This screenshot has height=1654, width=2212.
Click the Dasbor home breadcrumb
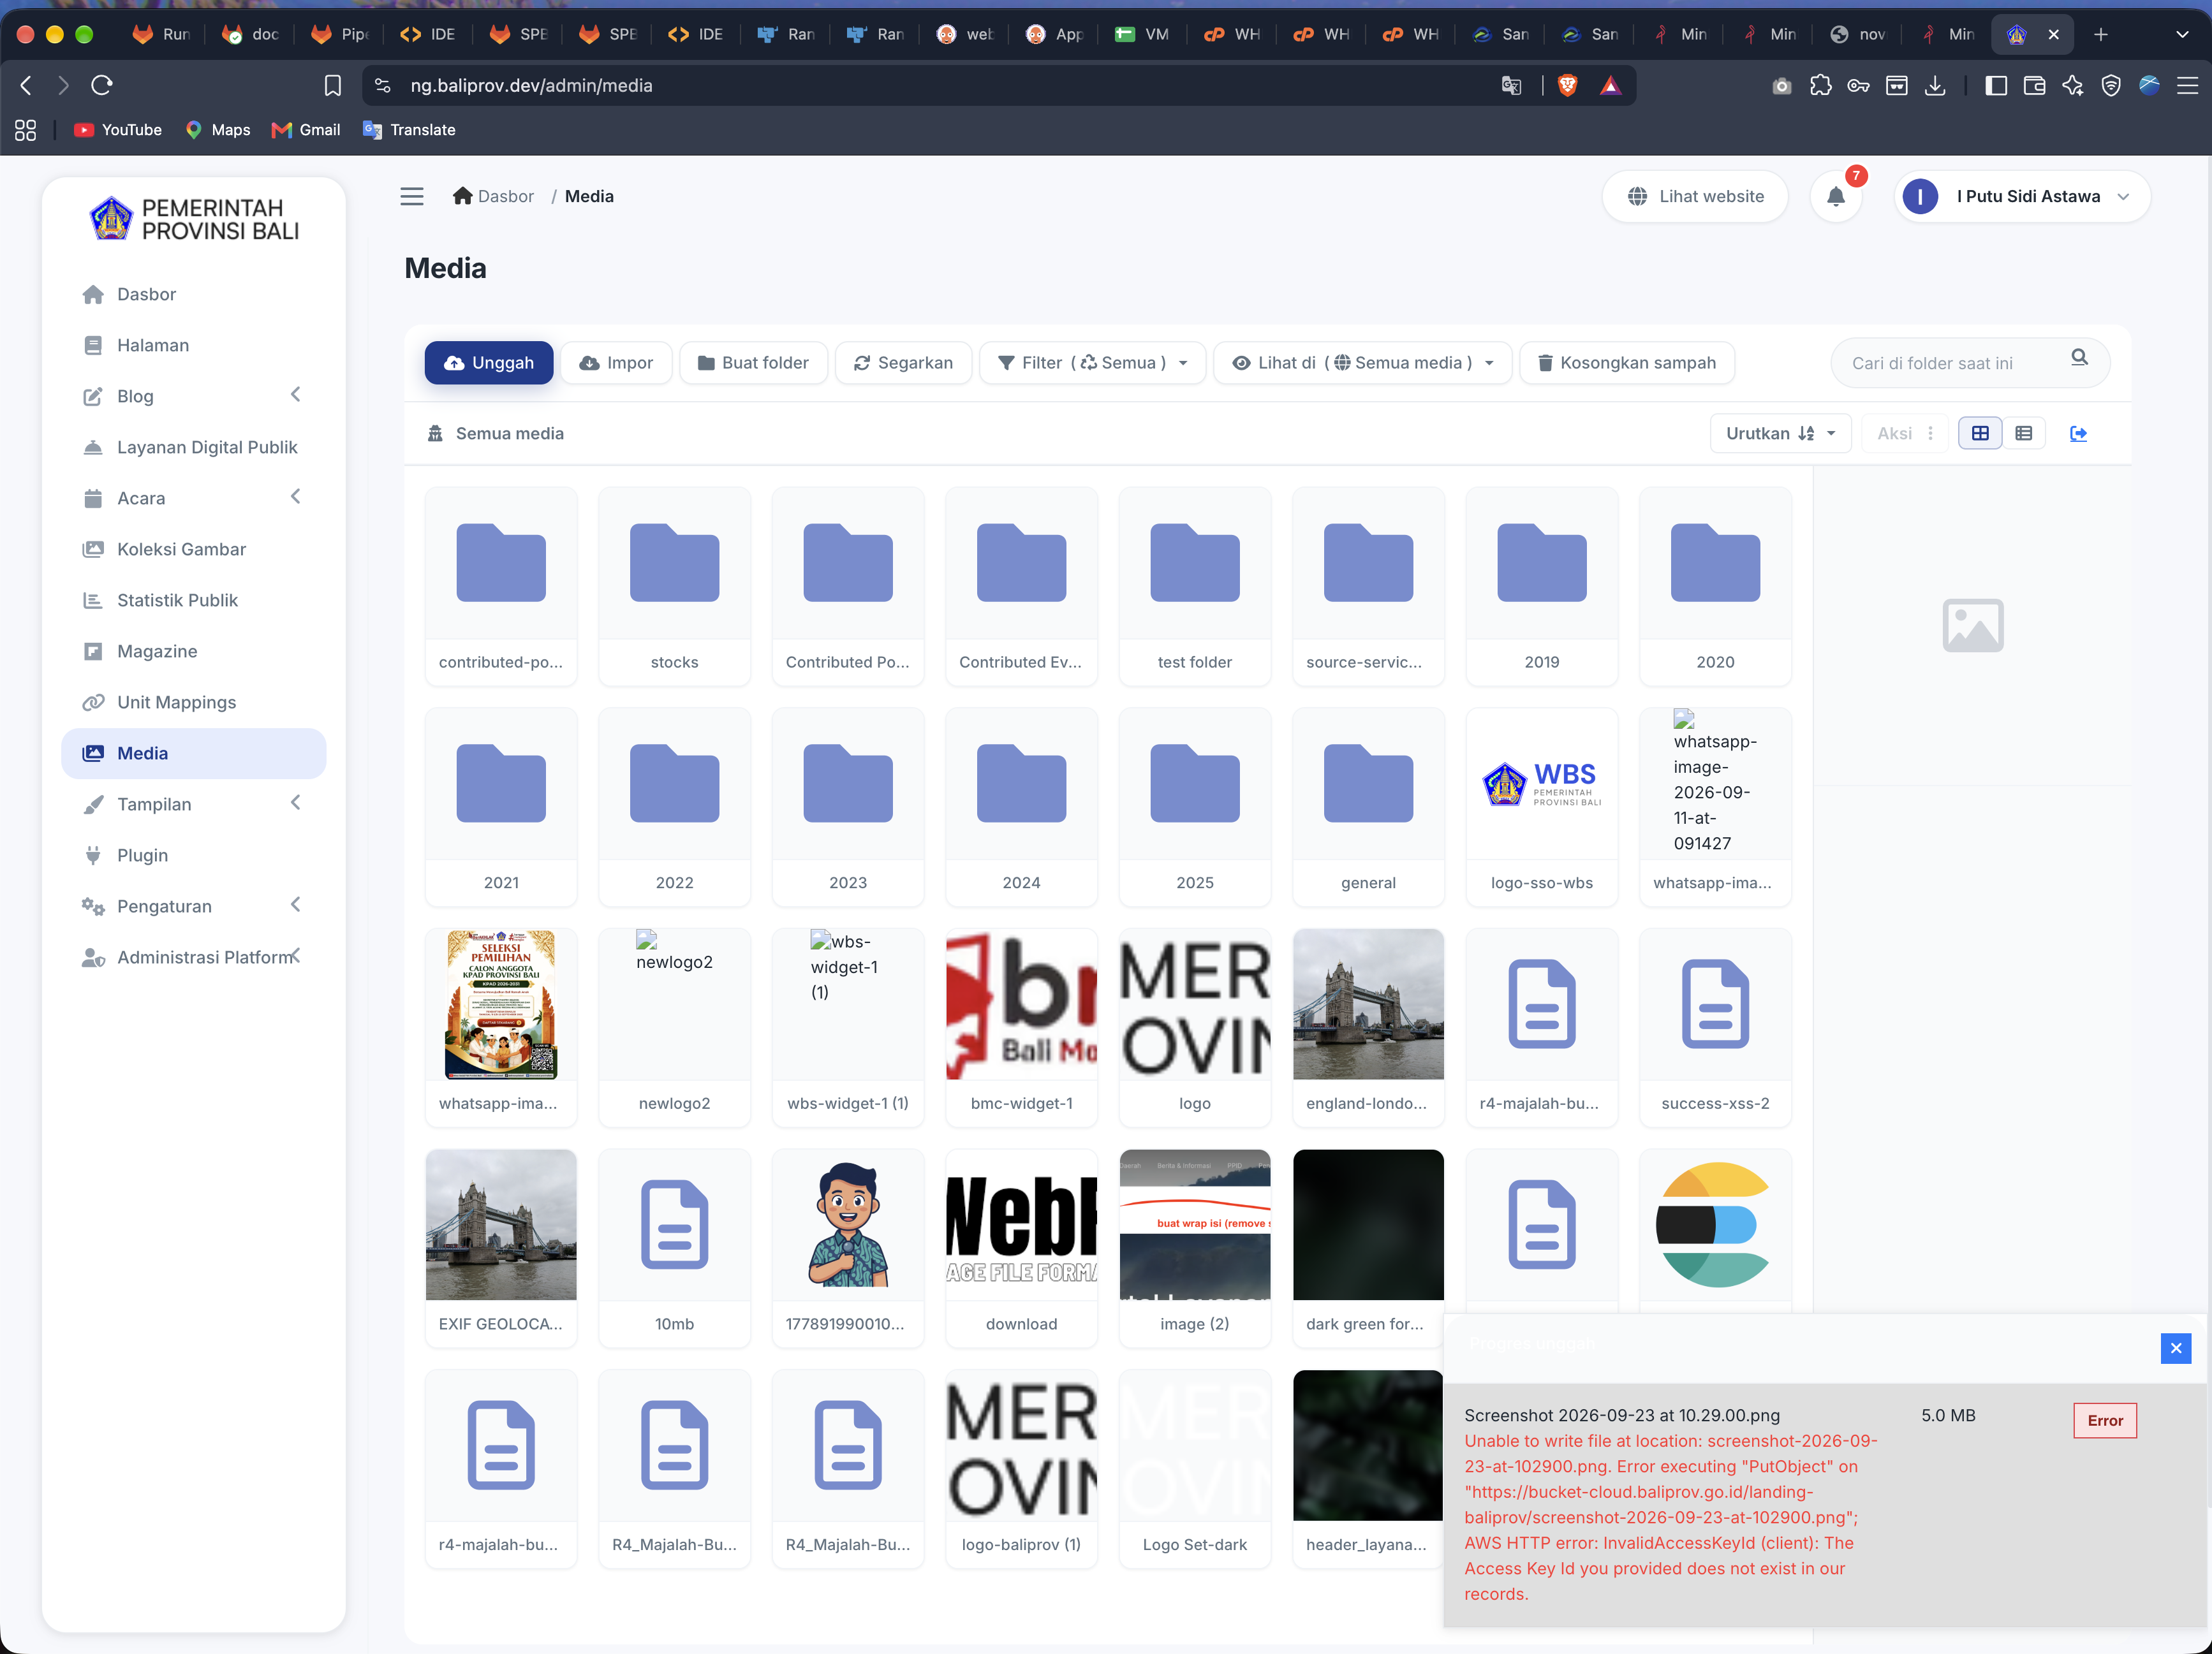(493, 197)
